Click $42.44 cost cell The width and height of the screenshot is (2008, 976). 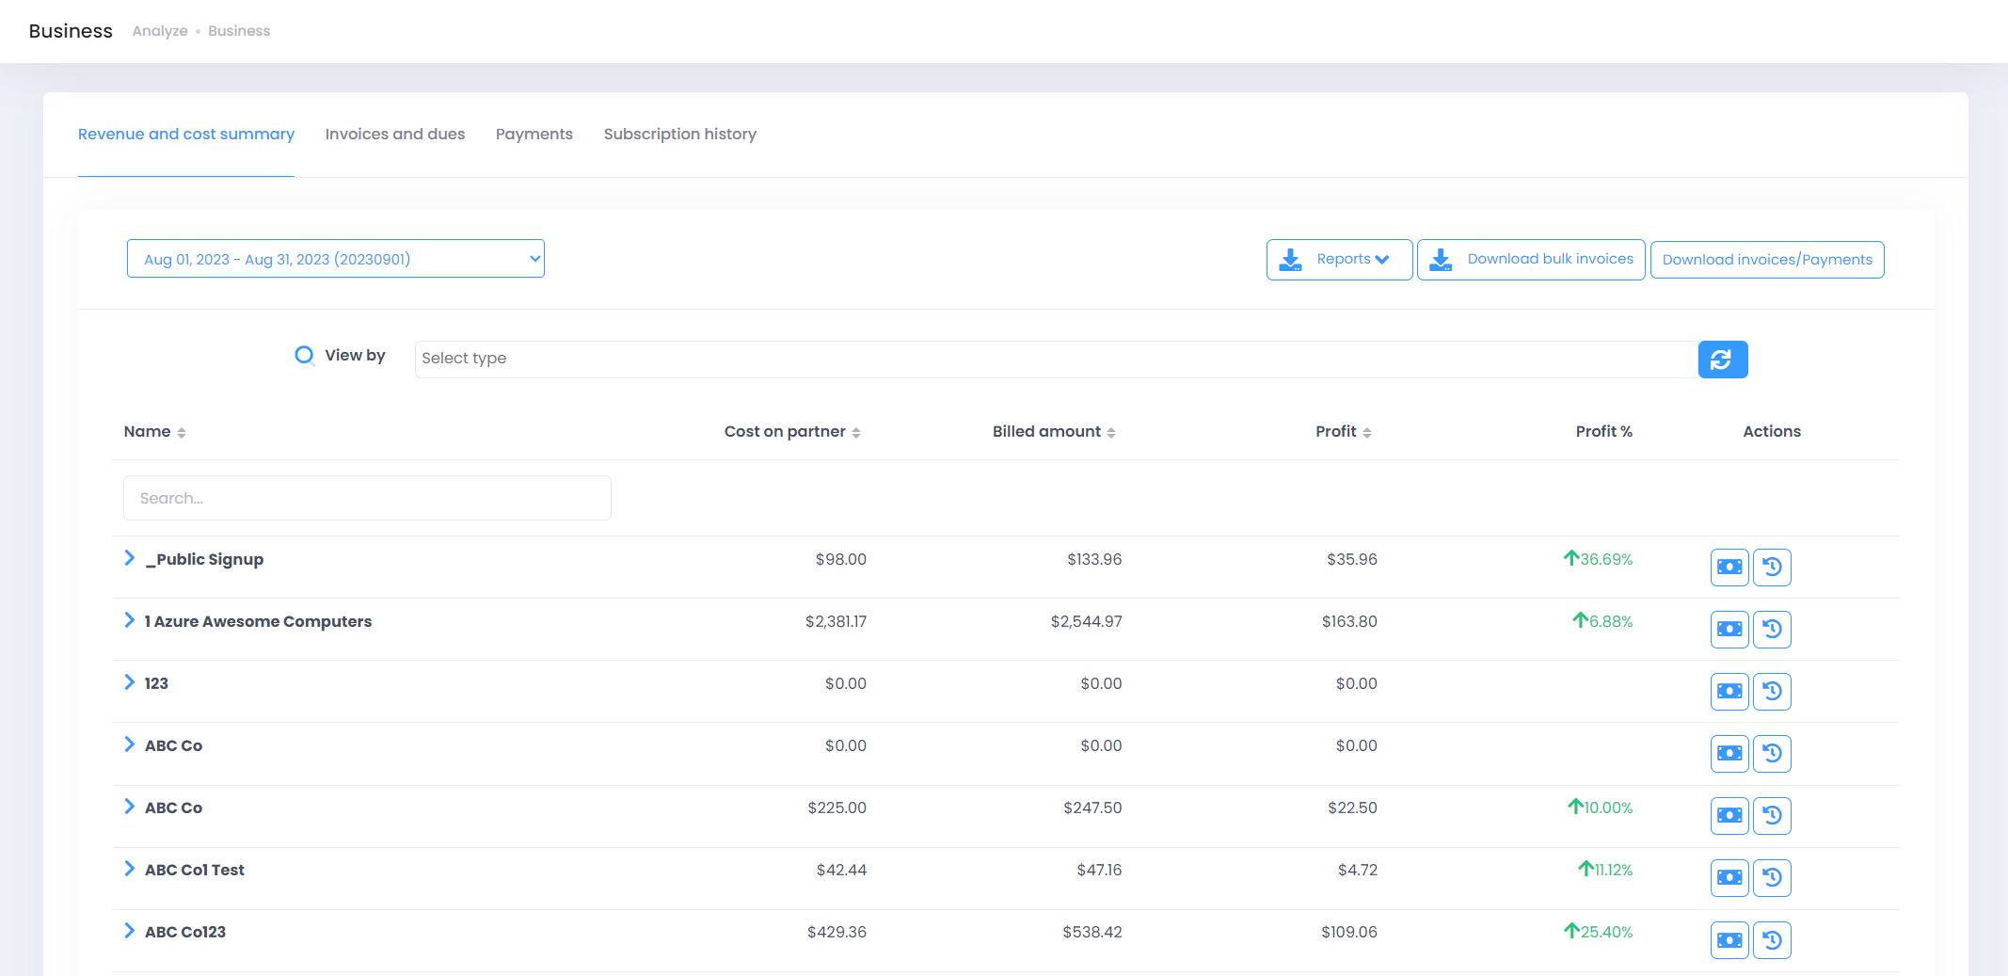click(x=841, y=870)
